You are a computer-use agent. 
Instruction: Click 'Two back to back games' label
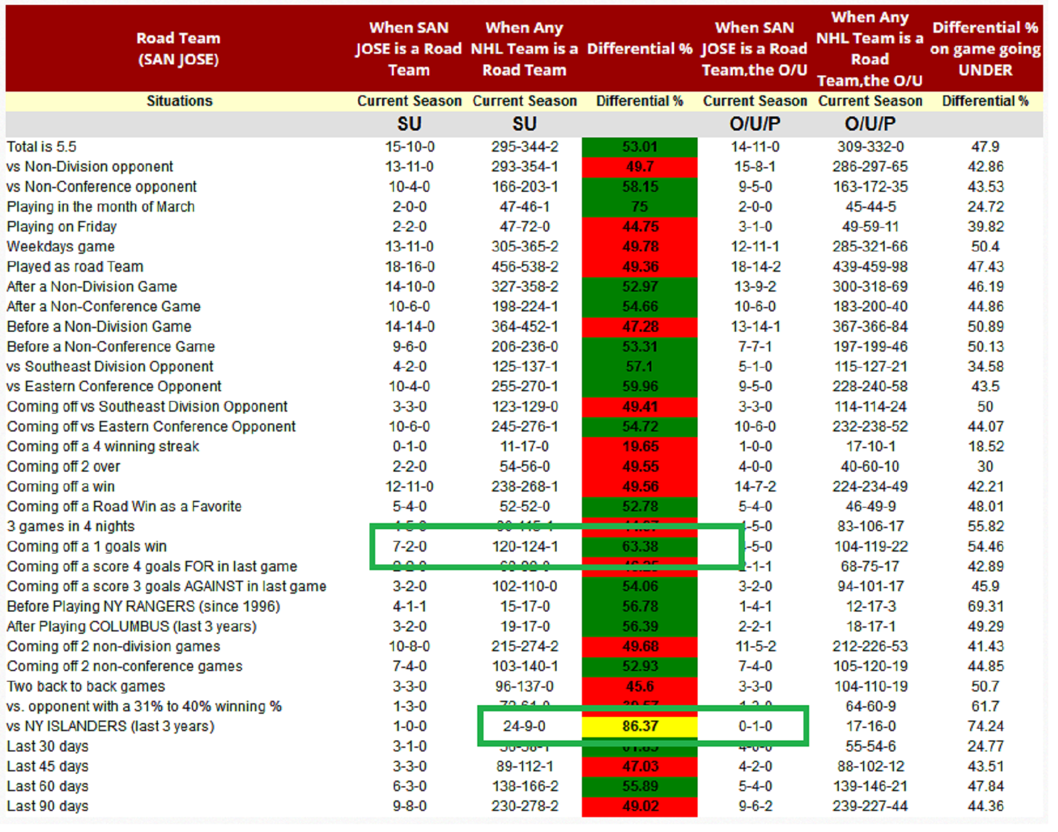[x=86, y=687]
